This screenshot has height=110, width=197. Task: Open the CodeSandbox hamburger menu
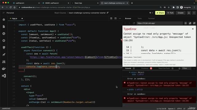(4, 13)
